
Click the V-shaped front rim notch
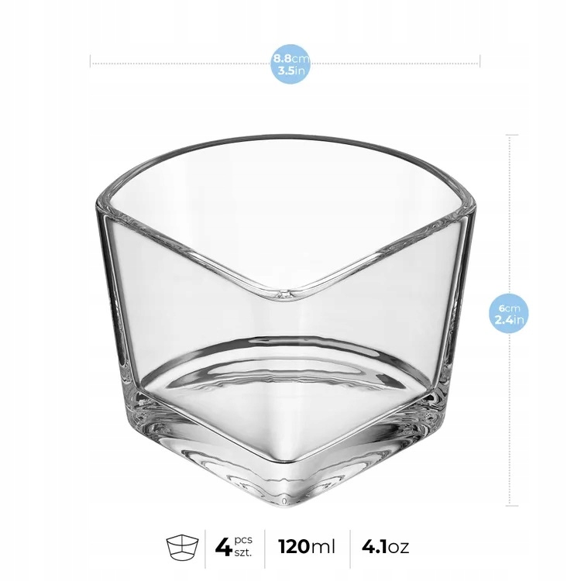point(284,294)
